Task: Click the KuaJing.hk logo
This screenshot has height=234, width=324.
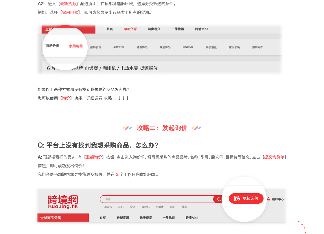Action: pyautogui.click(x=63, y=202)
